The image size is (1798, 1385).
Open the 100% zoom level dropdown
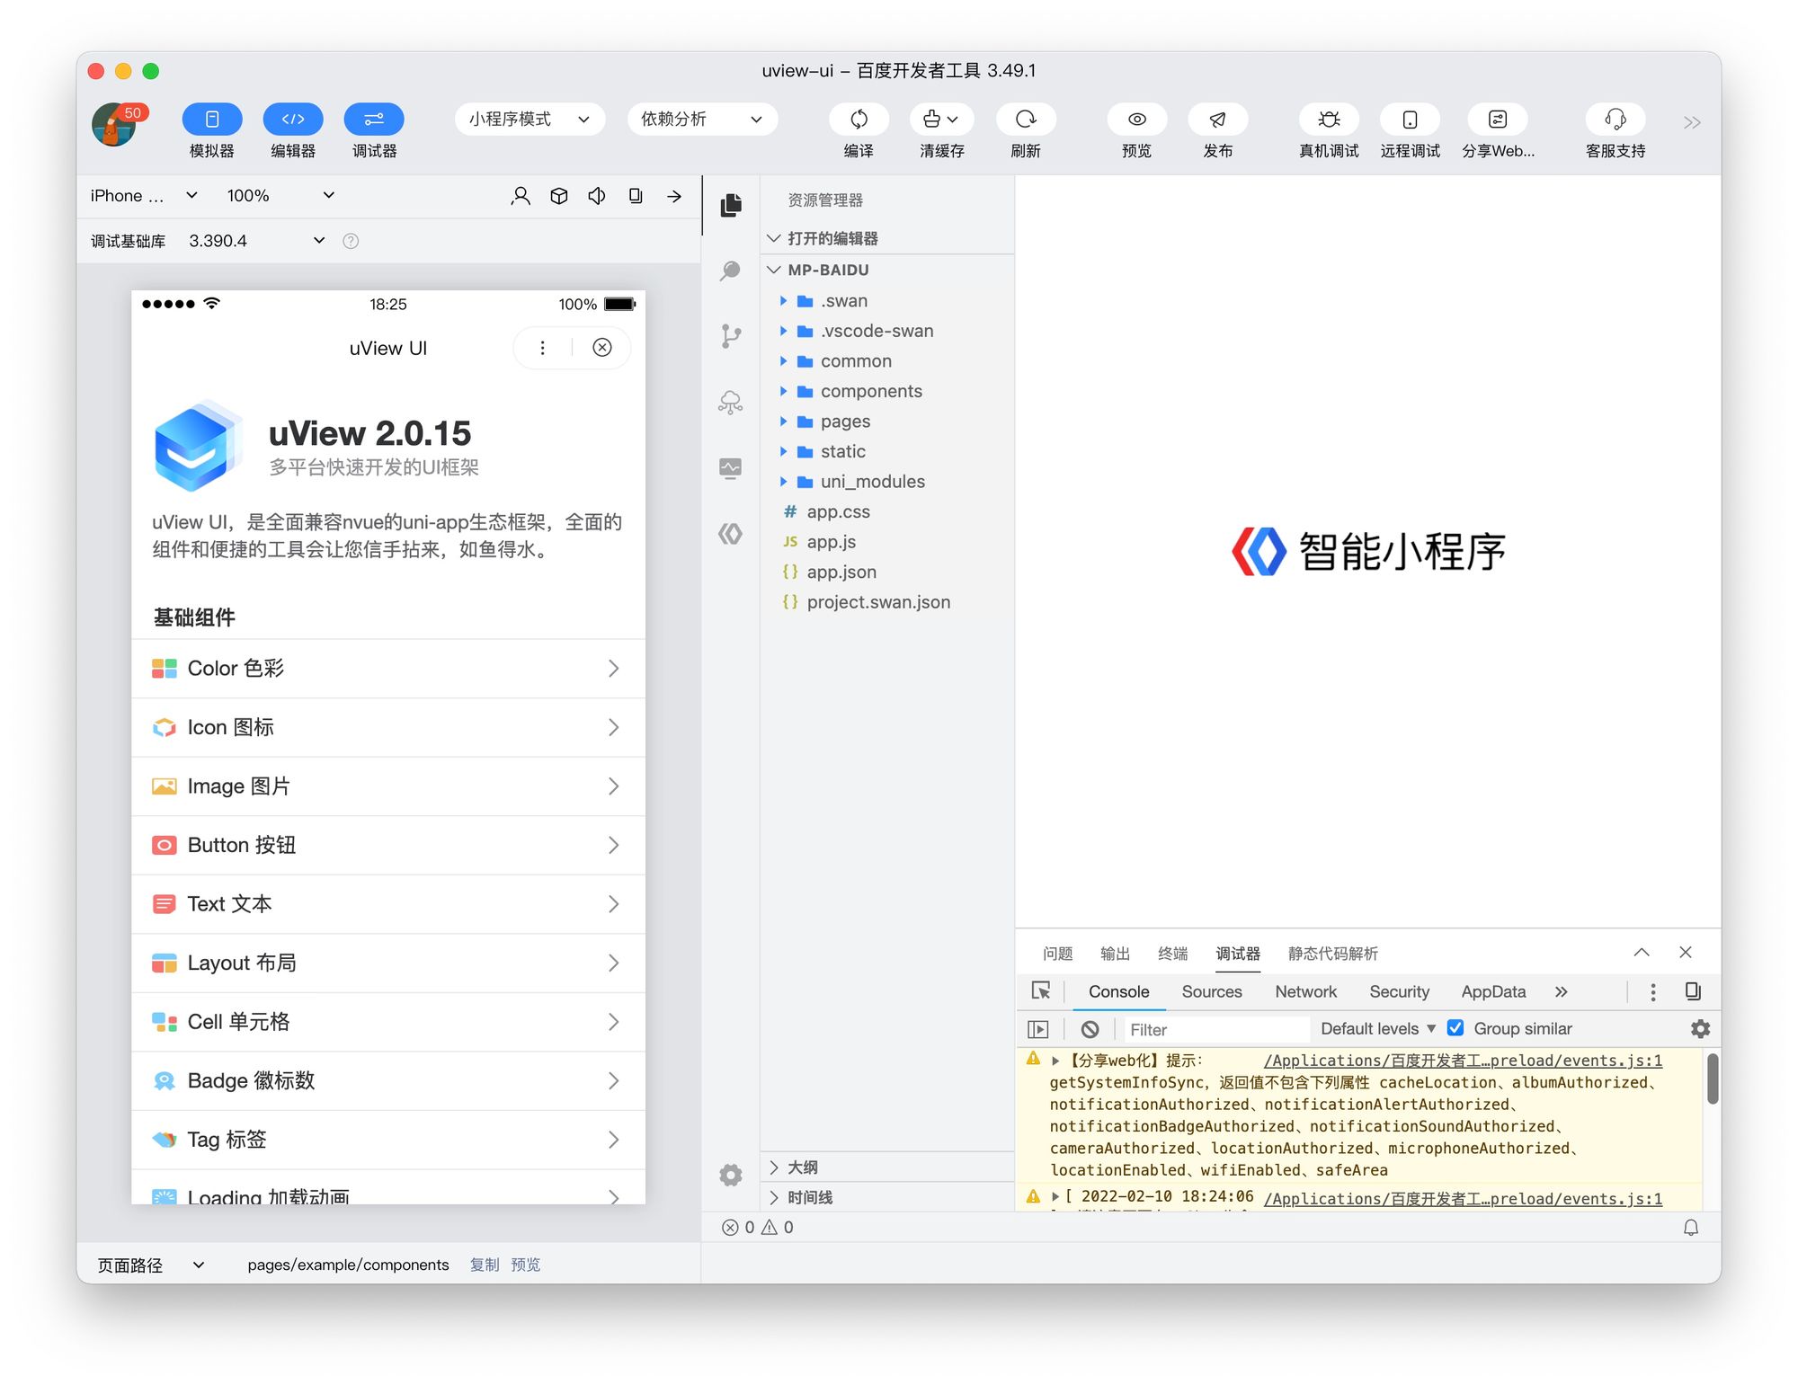[x=280, y=196]
